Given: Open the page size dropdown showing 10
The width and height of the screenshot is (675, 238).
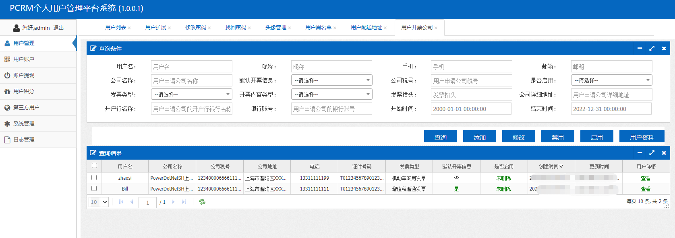Looking at the screenshot, I should 99,202.
